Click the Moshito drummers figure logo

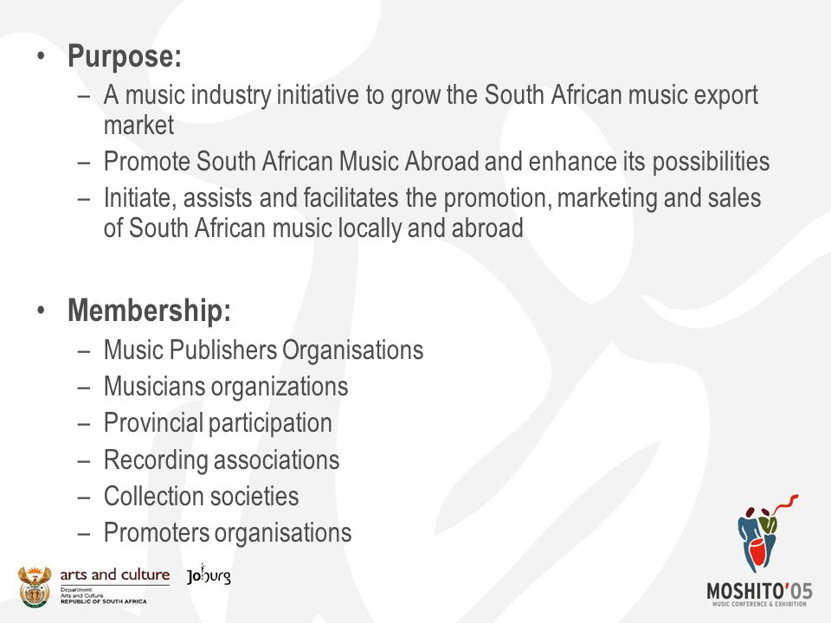pos(767,534)
